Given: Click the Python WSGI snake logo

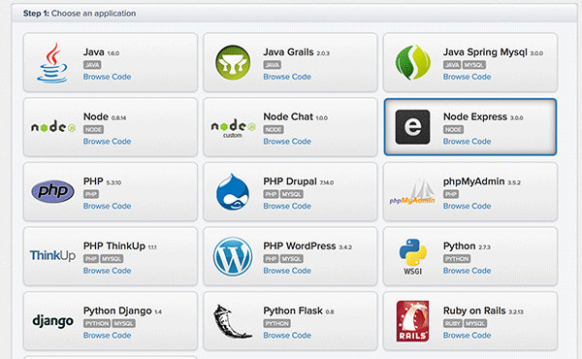Looking at the screenshot, I should pos(413,256).
